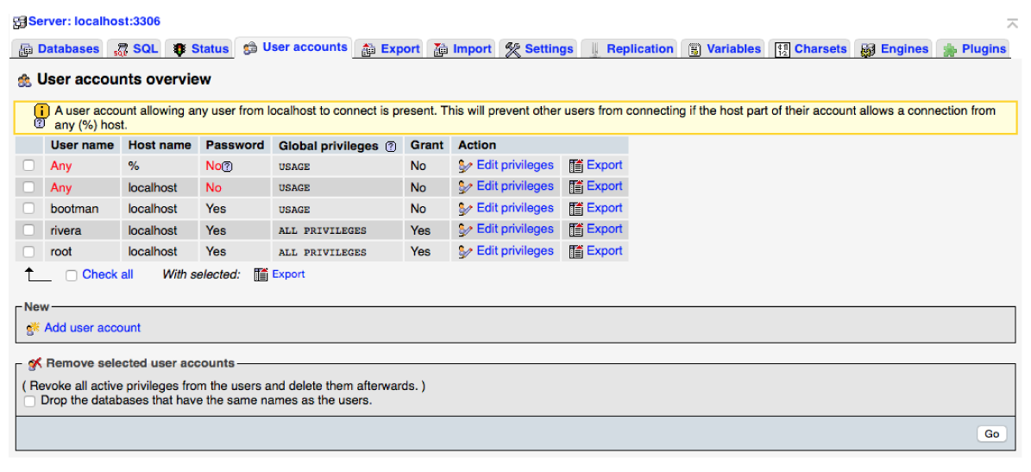
Task: Click the Server: localhost:3306 link
Action: (x=94, y=22)
